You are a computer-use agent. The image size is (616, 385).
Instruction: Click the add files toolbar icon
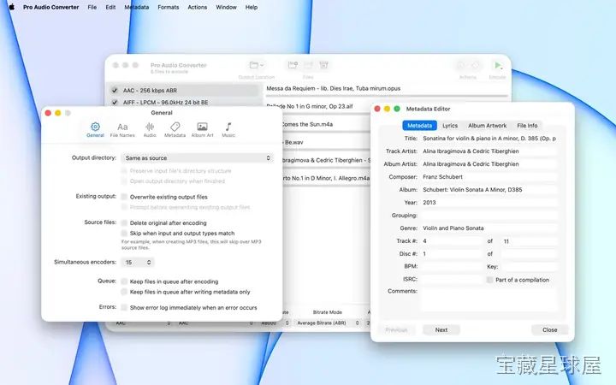(x=293, y=65)
